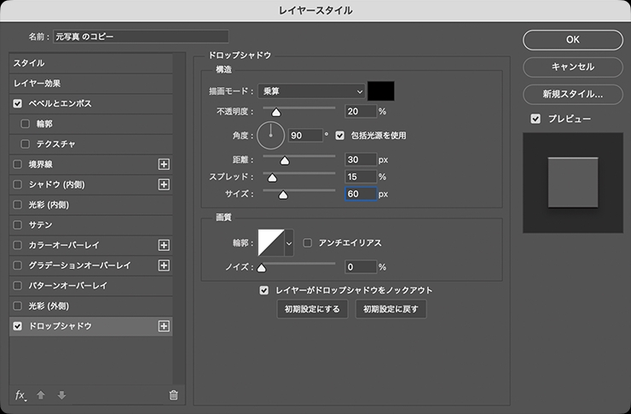Enable the アンチエイリアス checkbox

tap(309, 242)
